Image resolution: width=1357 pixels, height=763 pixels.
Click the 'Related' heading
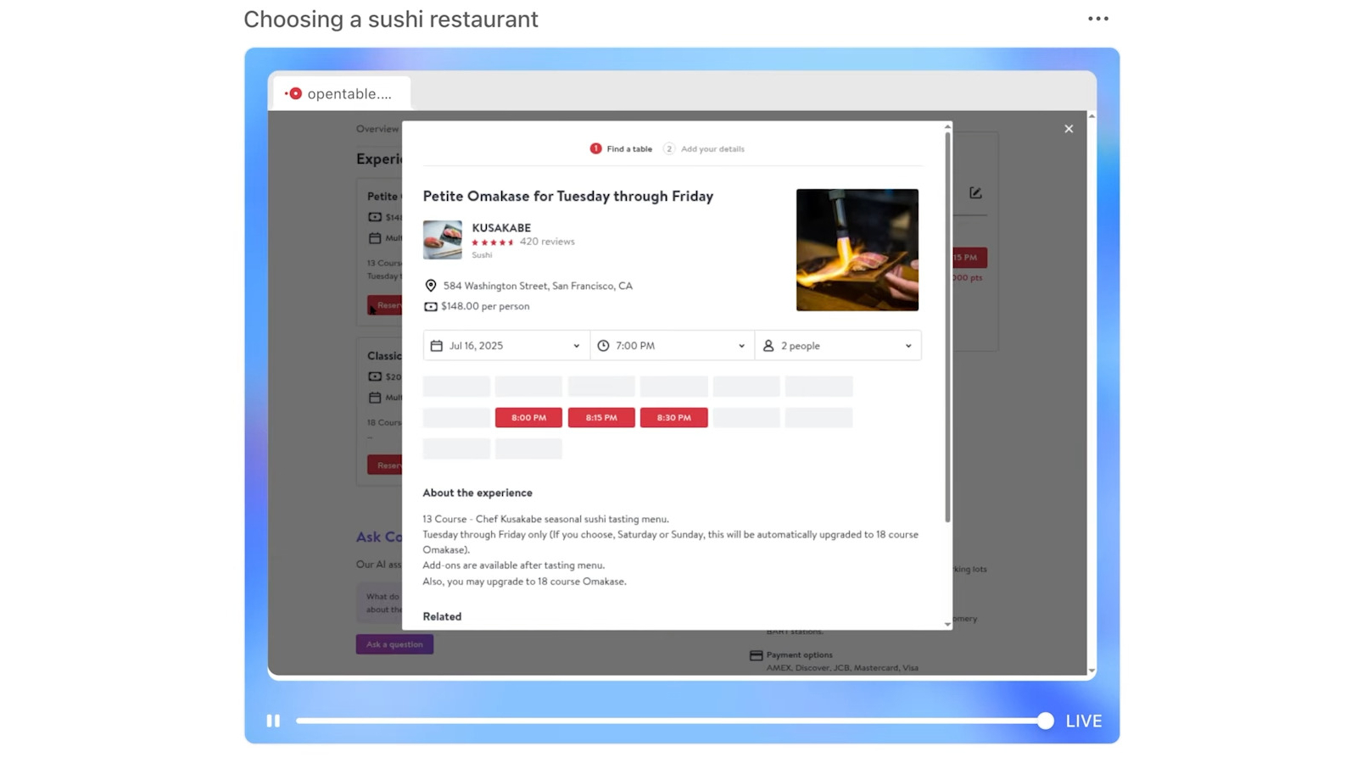tap(442, 616)
